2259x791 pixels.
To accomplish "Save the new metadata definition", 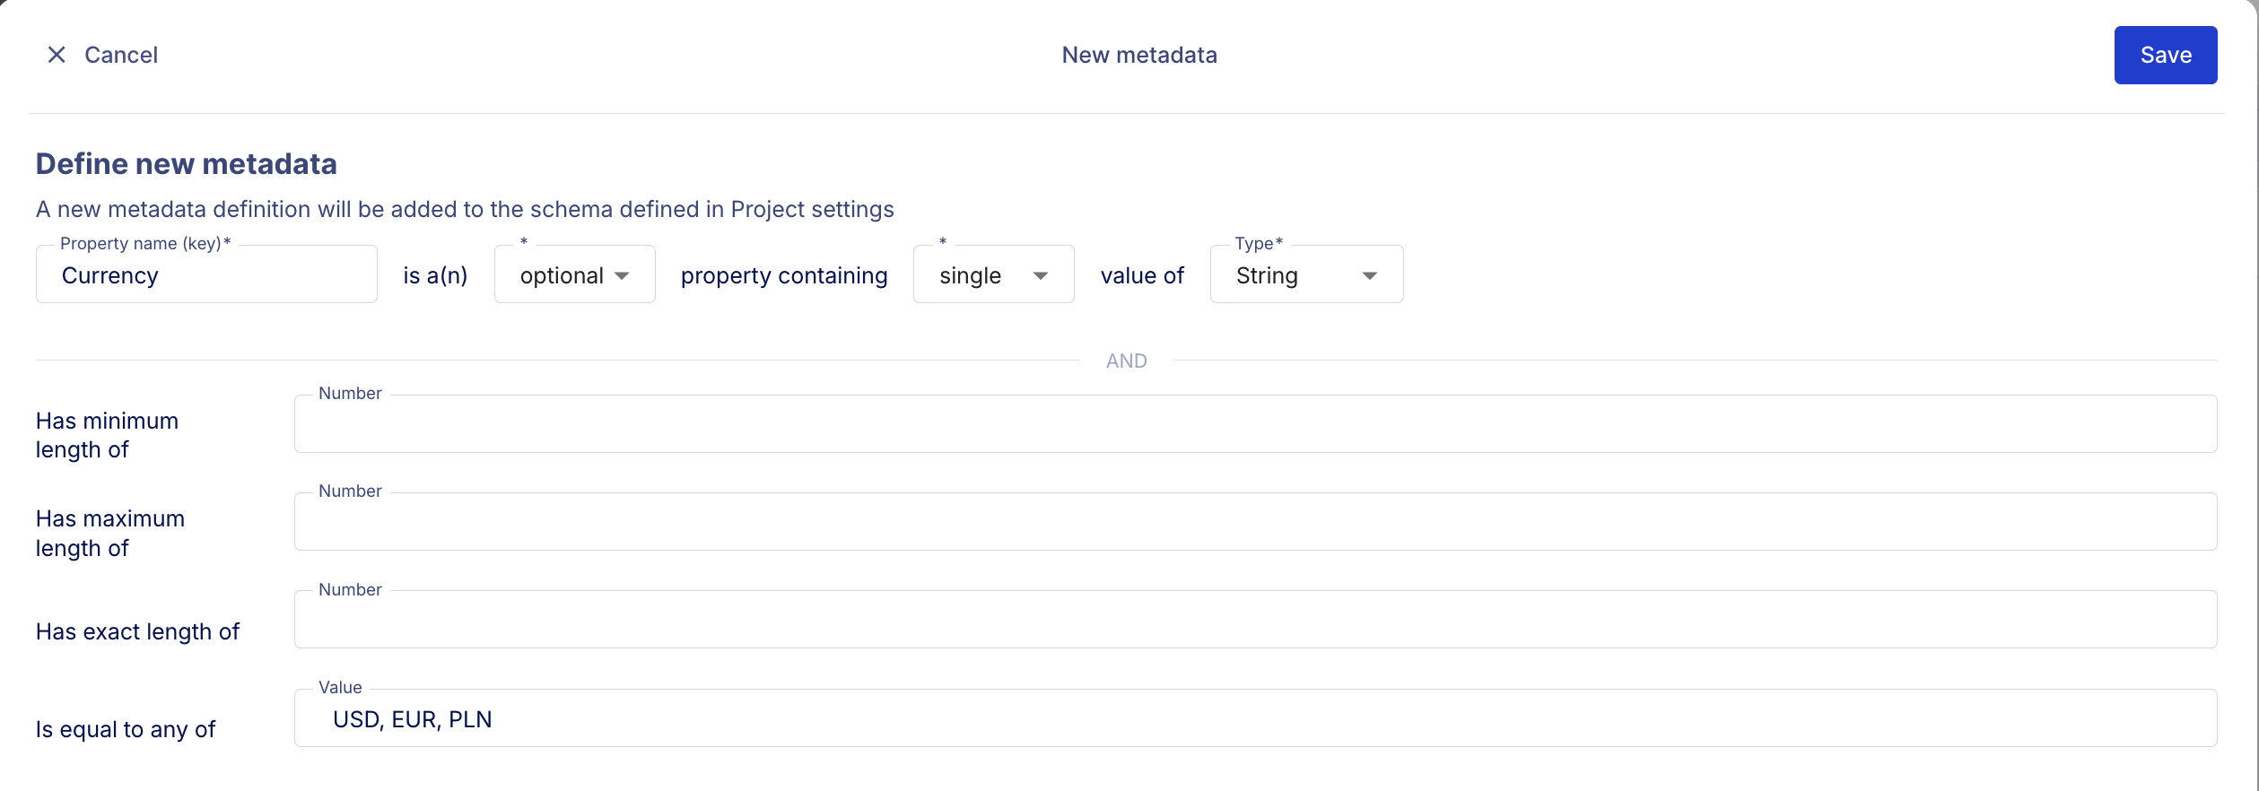I will pyautogui.click(x=2165, y=55).
